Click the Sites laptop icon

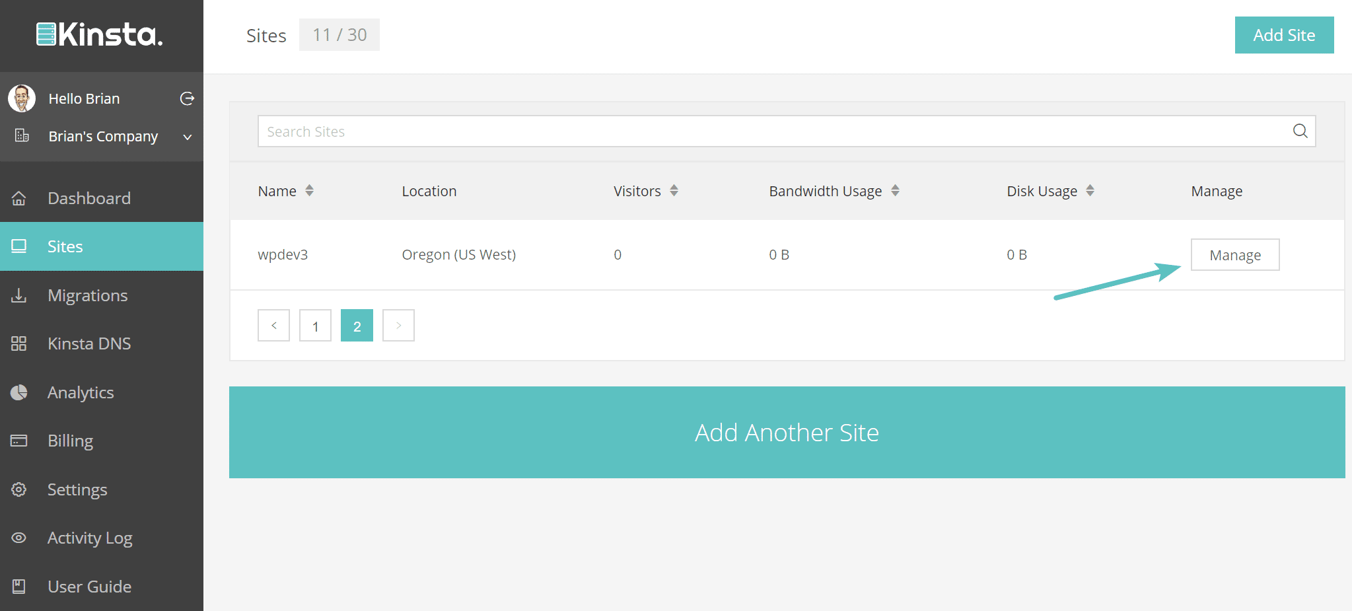coord(19,246)
